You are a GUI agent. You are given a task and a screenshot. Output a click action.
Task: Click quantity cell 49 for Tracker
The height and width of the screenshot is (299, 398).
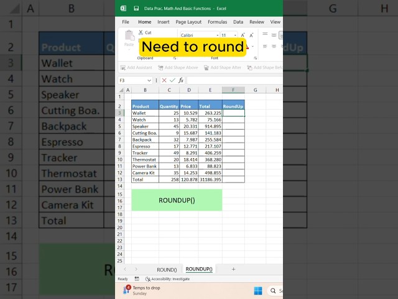pyautogui.click(x=169, y=153)
